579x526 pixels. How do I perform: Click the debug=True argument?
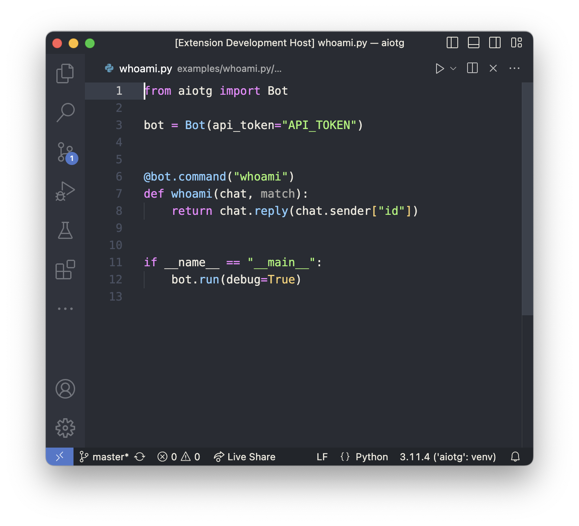coord(261,279)
